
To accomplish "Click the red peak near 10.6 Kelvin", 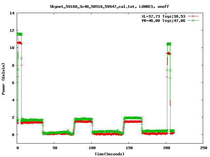I will (x=20, y=43).
